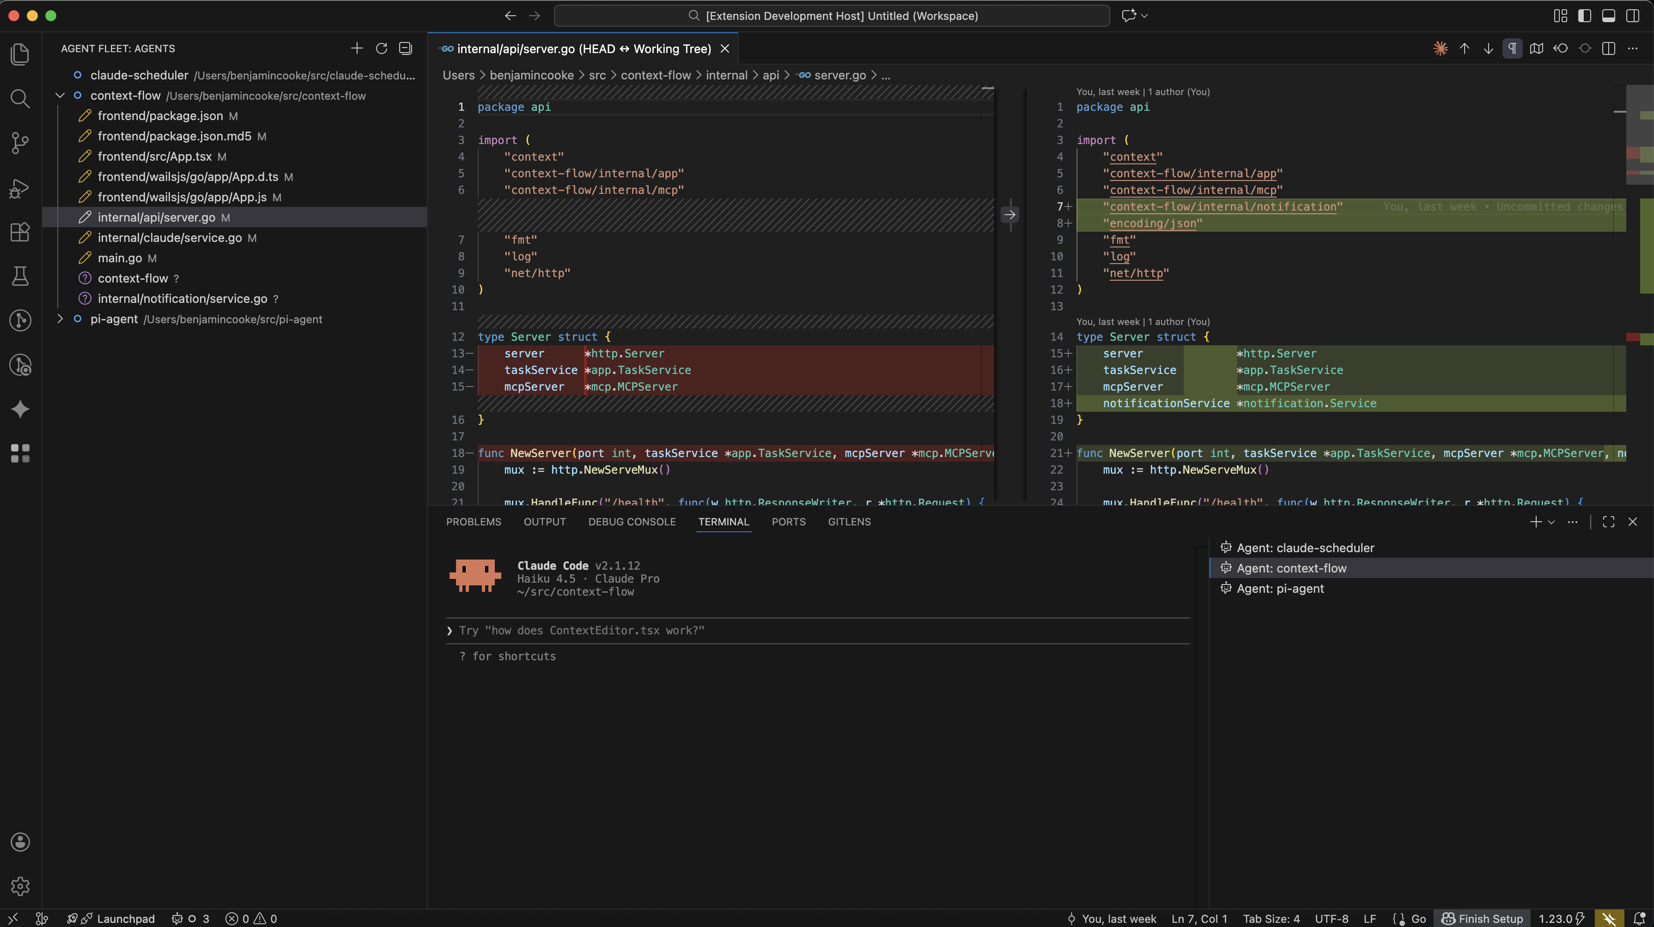Open the new terminal launch profile dropdown
The image size is (1654, 927).
(1551, 522)
